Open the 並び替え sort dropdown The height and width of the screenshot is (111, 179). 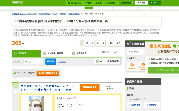click(x=33, y=61)
